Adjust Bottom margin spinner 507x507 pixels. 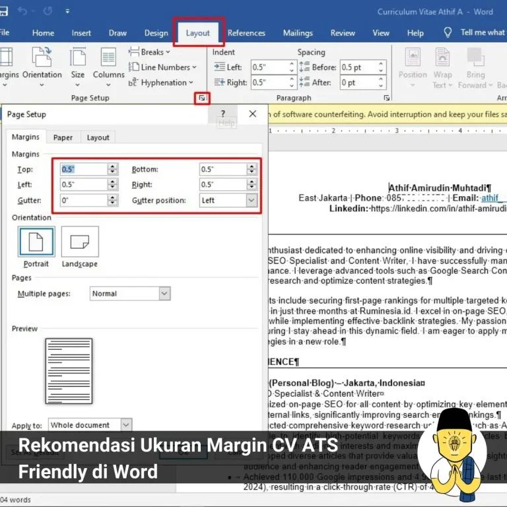[252, 169]
